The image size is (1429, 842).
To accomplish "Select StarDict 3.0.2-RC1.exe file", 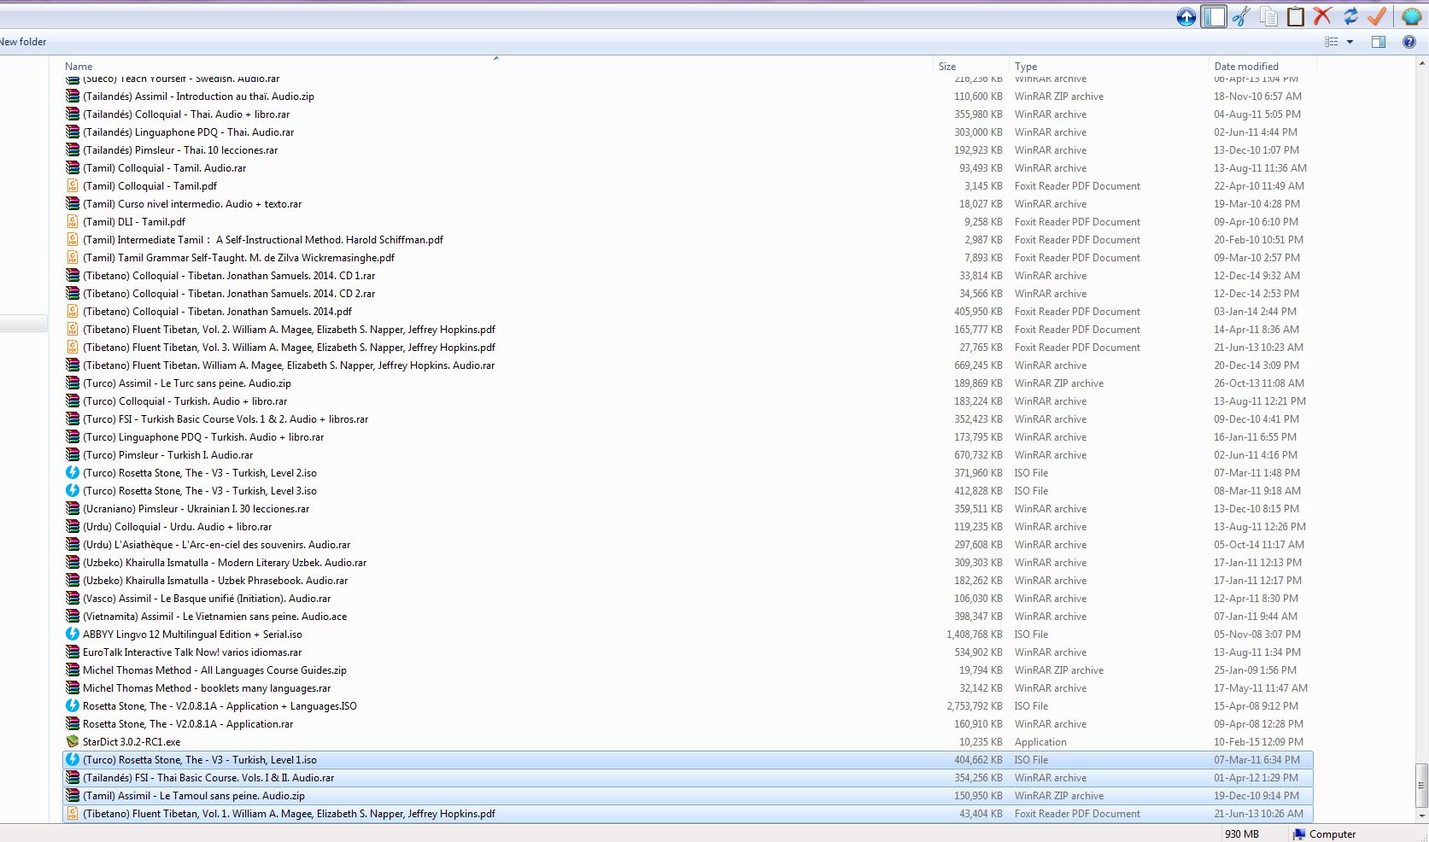I will point(132,742).
